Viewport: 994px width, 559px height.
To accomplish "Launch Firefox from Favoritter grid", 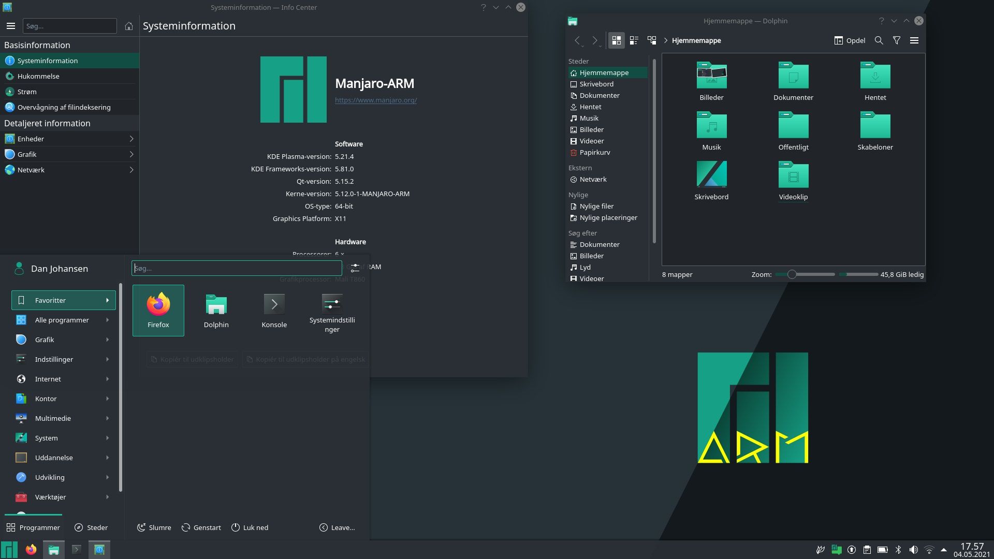I will click(x=158, y=310).
